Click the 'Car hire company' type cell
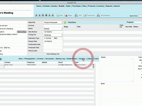 pyautogui.click(x=80, y=65)
